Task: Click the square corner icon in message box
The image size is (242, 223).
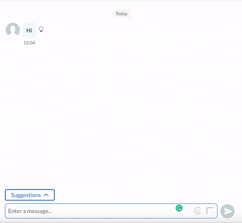Action: pyautogui.click(x=210, y=211)
